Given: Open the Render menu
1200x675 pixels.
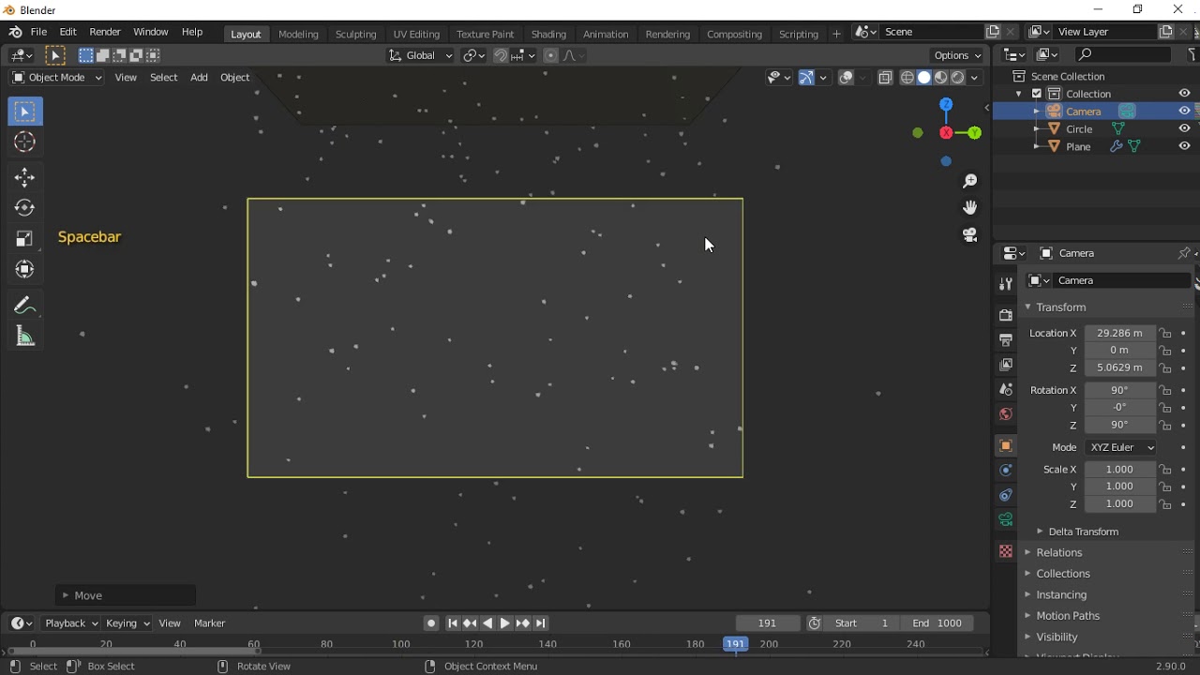Looking at the screenshot, I should tap(105, 32).
